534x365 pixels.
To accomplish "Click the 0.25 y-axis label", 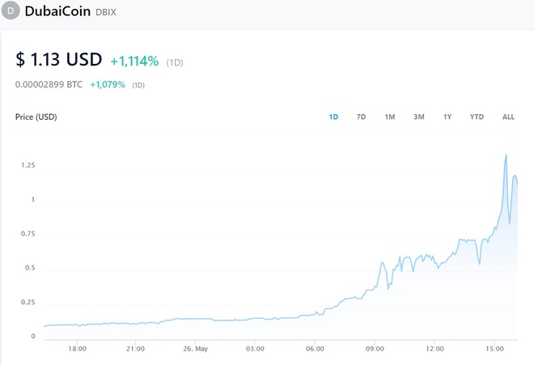I will tap(28, 303).
